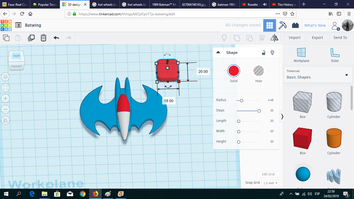This screenshot has height=199, width=354.
Task: Expand the Snap Grid dropdown
Action: (x=270, y=183)
